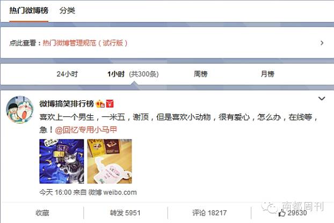Switch to the 分类 tab
Screen dimensions: 334x223
point(67,10)
